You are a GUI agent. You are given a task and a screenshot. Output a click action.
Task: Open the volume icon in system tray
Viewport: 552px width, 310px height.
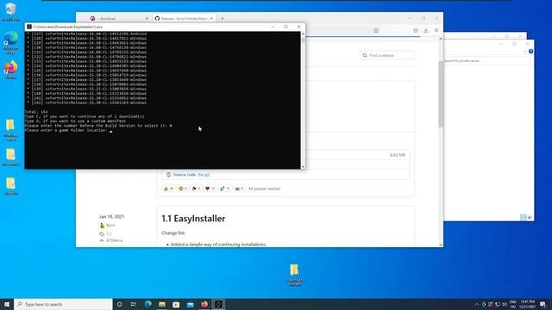click(x=505, y=304)
